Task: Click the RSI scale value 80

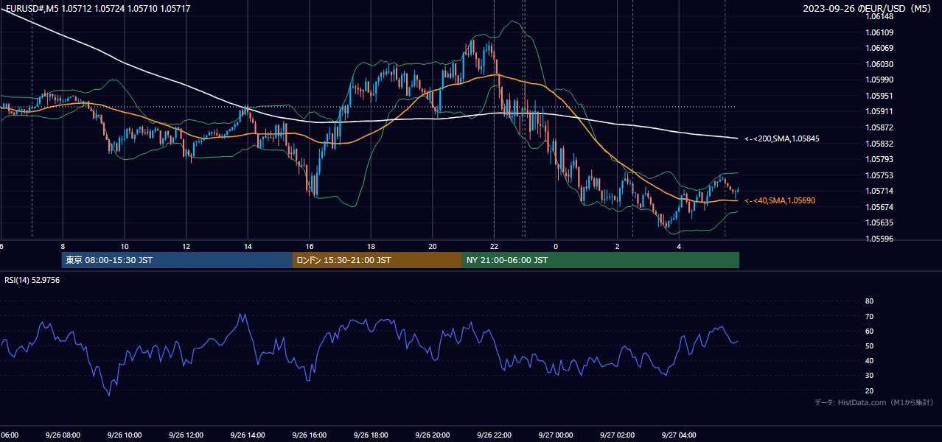Action: pos(869,301)
